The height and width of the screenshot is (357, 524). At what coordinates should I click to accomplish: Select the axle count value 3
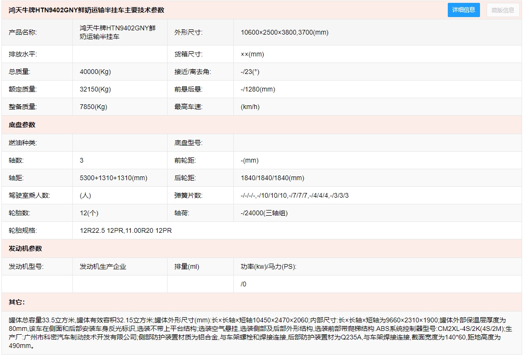click(x=81, y=160)
